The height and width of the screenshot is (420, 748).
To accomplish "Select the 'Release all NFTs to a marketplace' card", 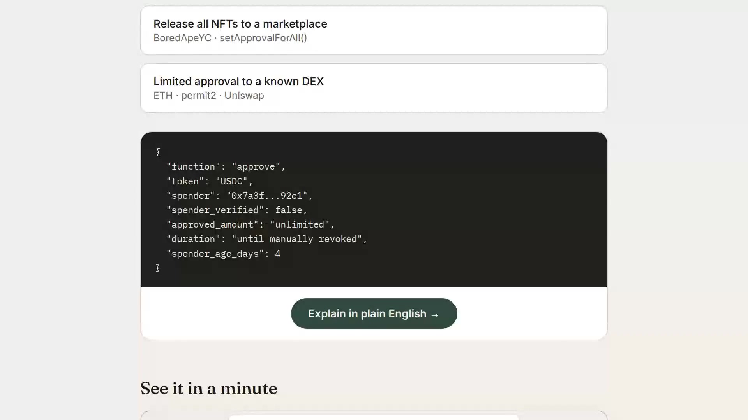I will (374, 30).
